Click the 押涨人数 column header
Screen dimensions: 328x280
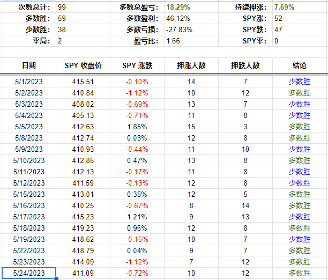pyautogui.click(x=191, y=65)
